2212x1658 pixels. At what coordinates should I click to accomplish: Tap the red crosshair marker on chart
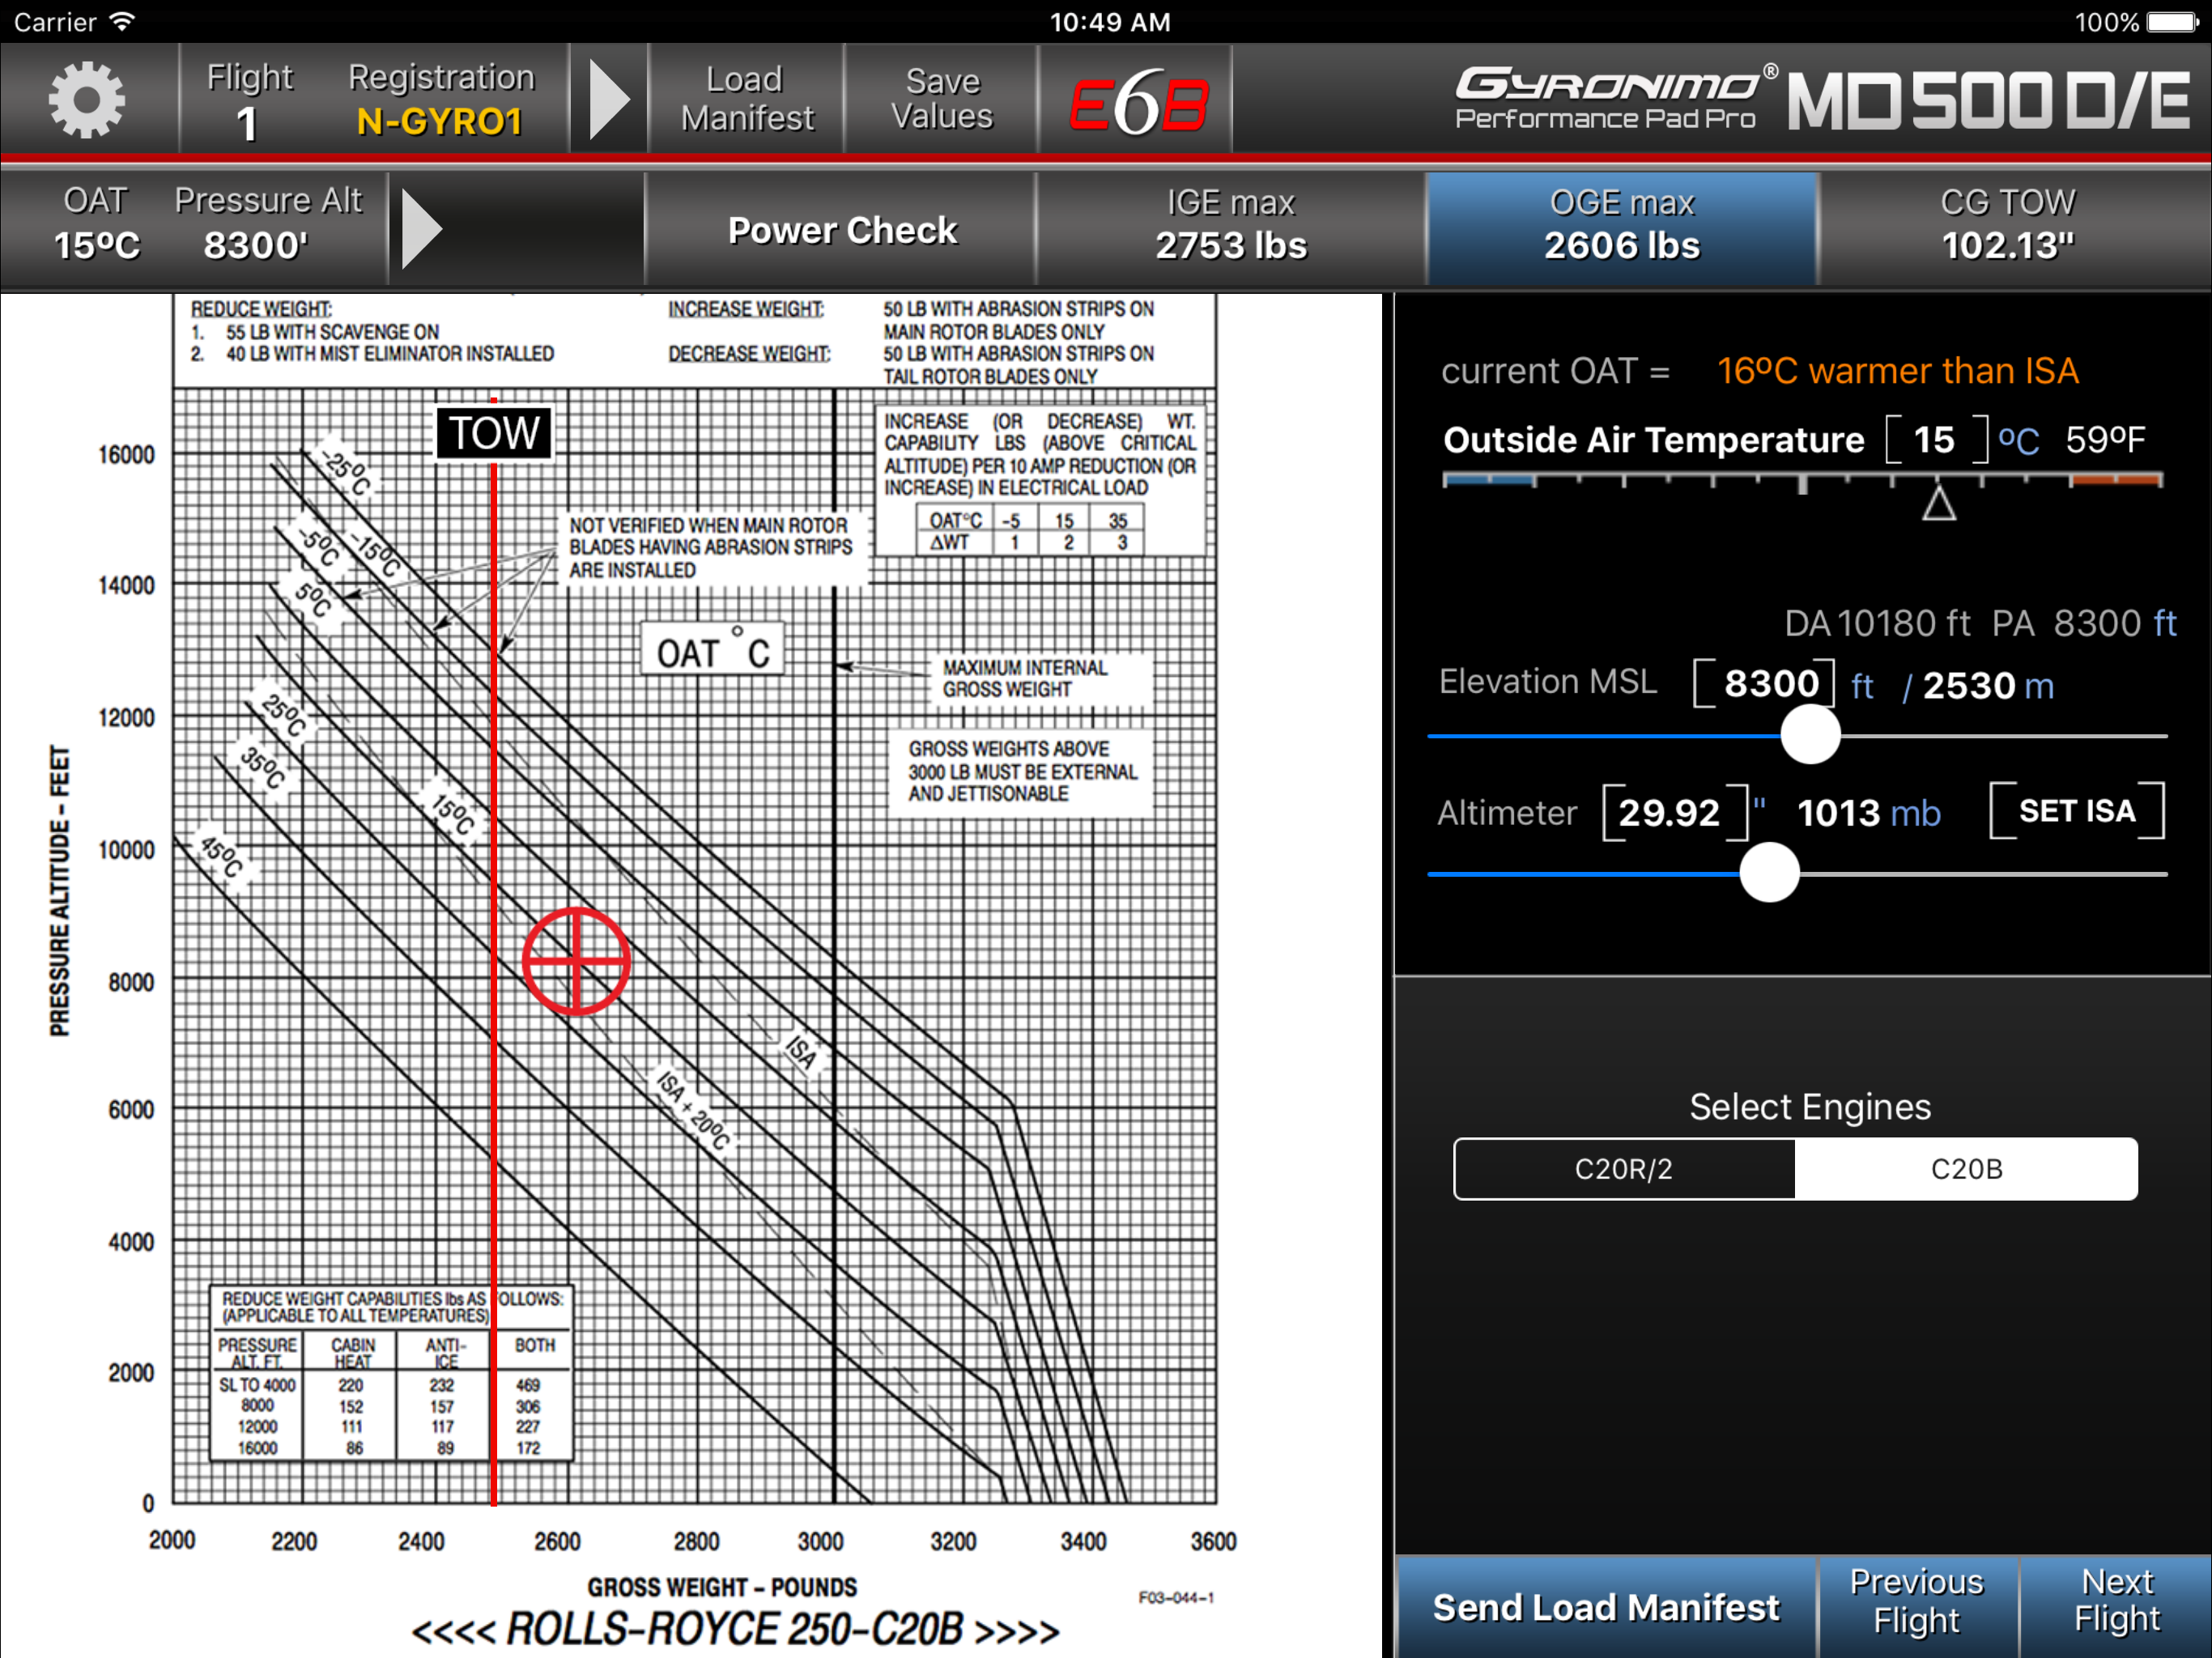[x=576, y=961]
